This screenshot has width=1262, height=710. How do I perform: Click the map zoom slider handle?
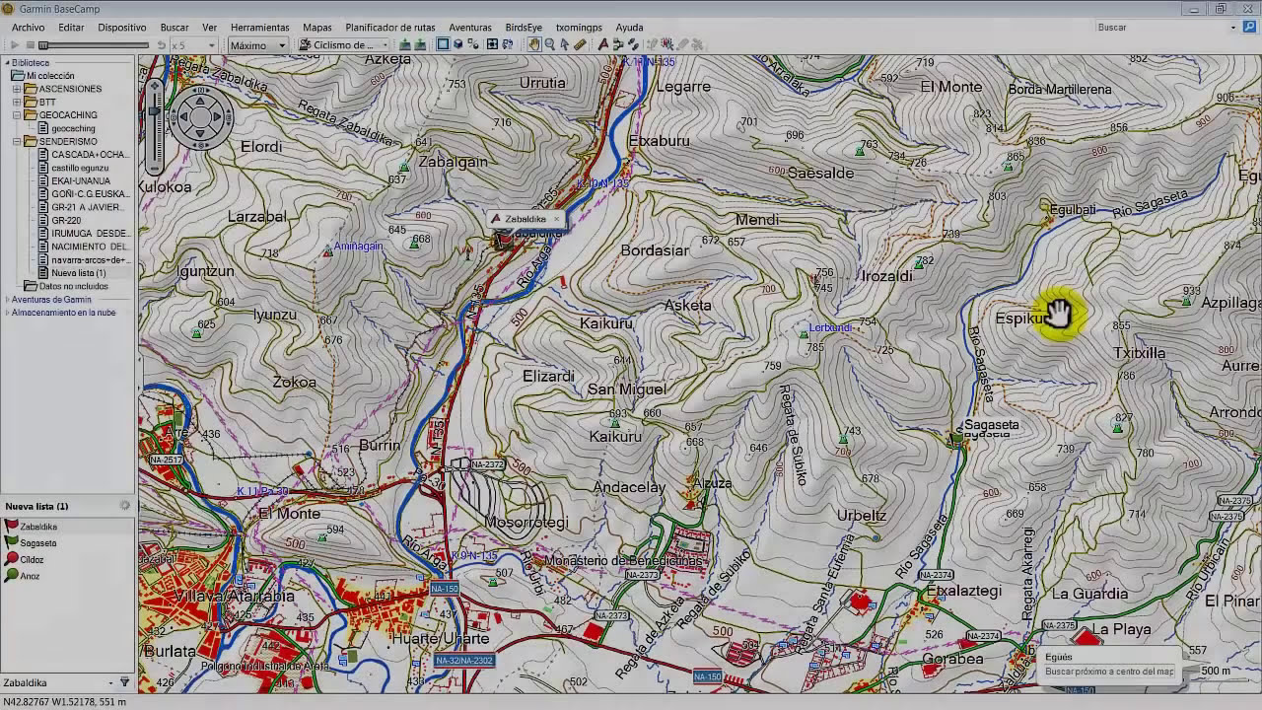coord(154,111)
